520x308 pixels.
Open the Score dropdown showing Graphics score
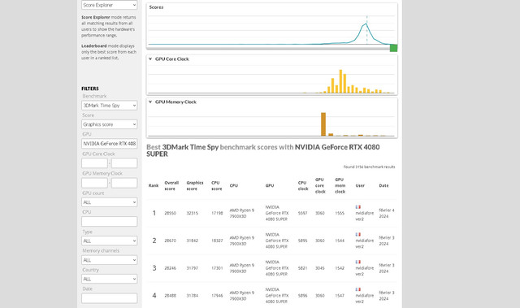(109, 124)
